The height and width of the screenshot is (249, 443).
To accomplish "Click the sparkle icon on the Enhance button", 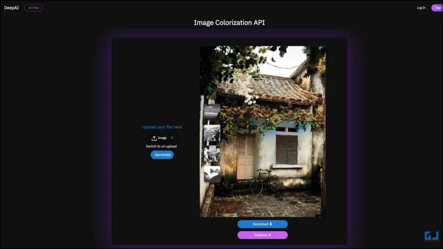I will [270, 235].
